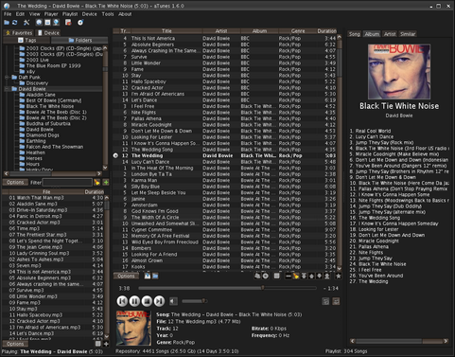
Task: Select the 'Karma Man' playlist row
Action: (225, 180)
